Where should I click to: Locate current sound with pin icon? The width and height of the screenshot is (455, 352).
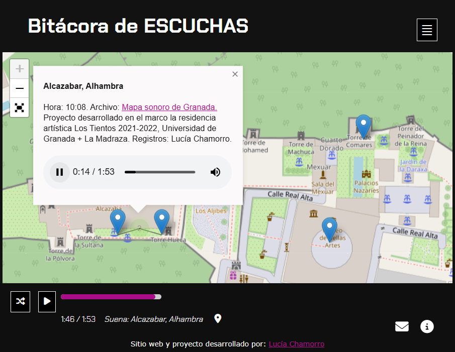(218, 319)
